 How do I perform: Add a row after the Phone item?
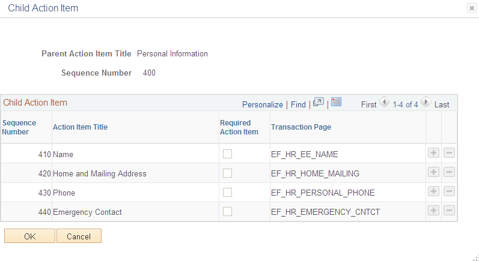click(433, 191)
